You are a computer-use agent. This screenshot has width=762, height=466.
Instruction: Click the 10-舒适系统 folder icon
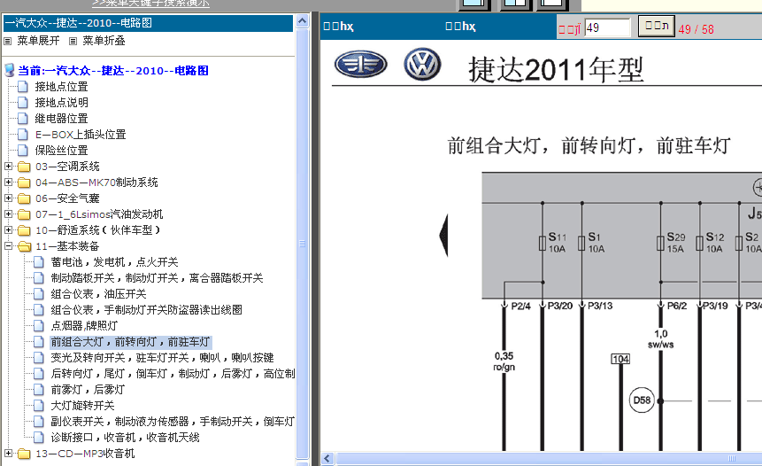point(24,230)
